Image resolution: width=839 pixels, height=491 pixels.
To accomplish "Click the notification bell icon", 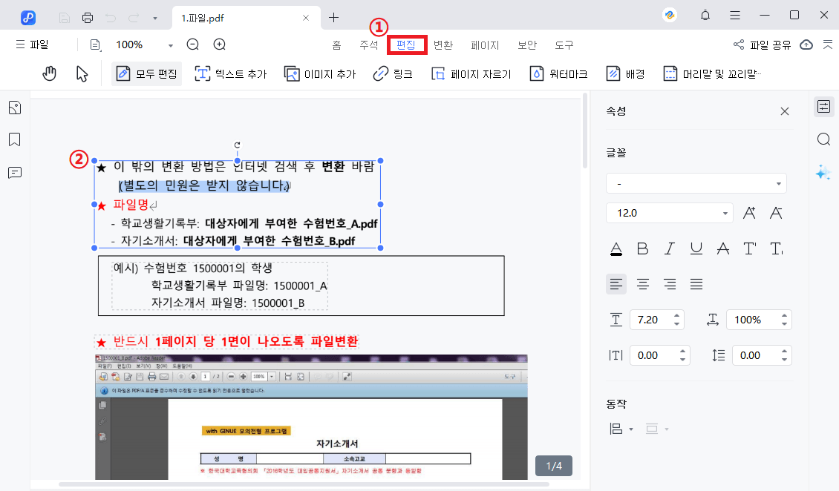I will pyautogui.click(x=705, y=16).
